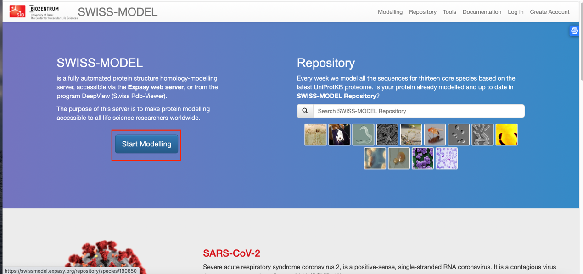Click the SARS-CoV-2 heading
This screenshot has height=274, width=583.
(x=231, y=253)
